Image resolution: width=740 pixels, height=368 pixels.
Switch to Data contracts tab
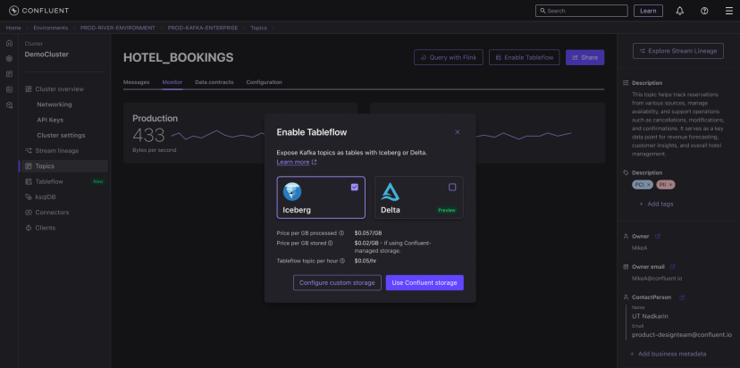pyautogui.click(x=214, y=82)
